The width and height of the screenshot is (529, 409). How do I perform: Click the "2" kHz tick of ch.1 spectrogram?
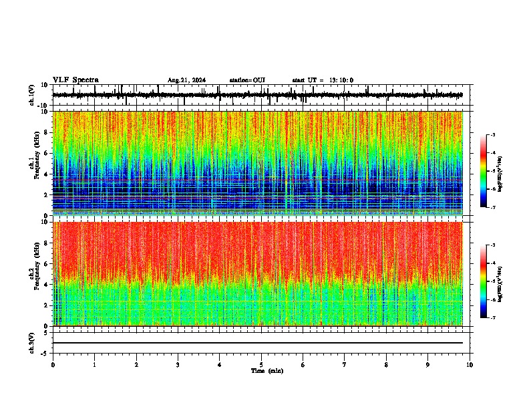(47, 195)
